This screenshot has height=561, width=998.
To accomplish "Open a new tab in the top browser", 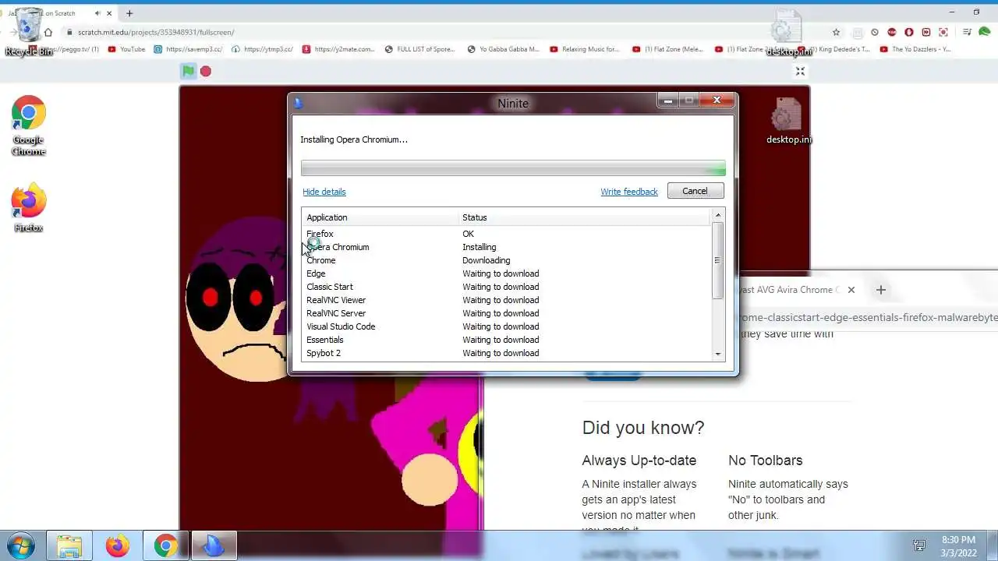I will click(x=129, y=13).
